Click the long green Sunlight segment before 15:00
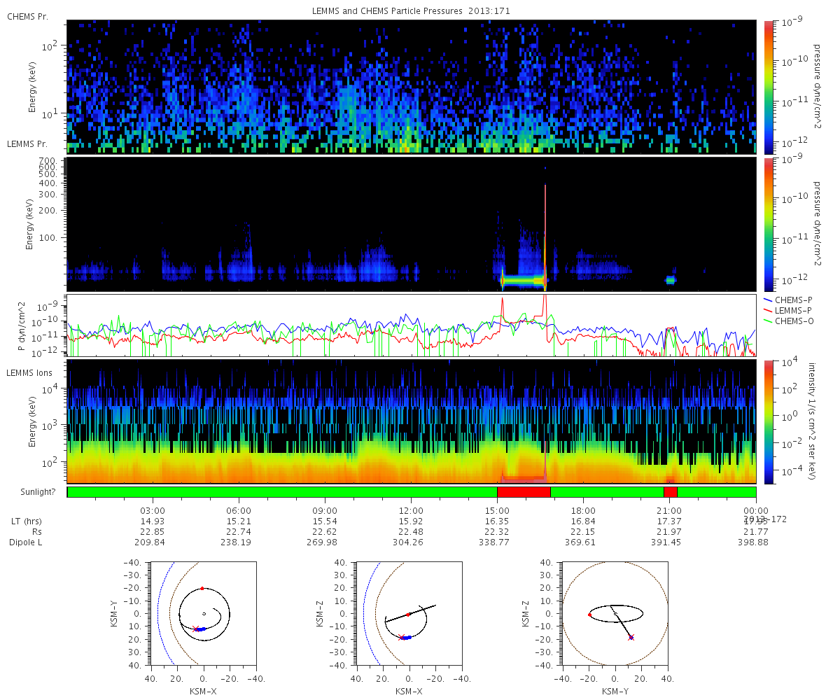840x700 pixels. point(280,492)
